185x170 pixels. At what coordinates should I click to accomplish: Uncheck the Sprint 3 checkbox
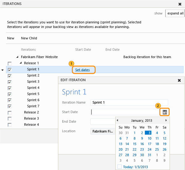point(10,82)
